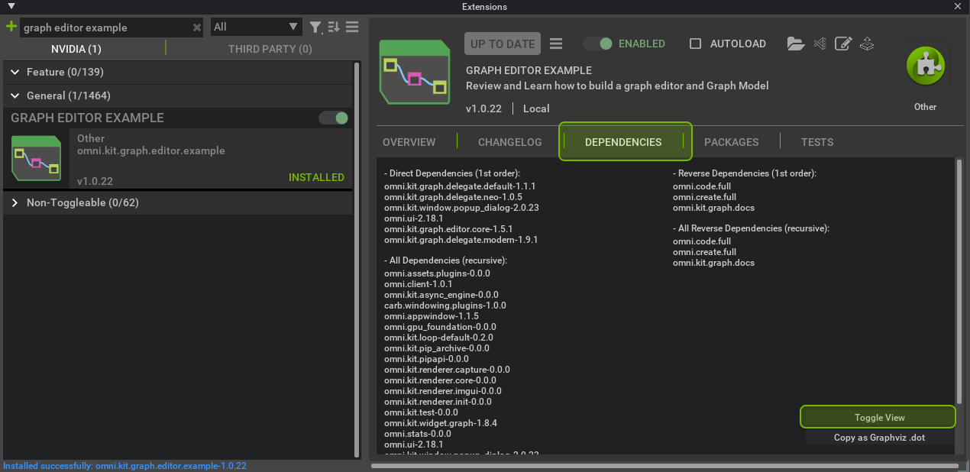Viewport: 970px width, 472px height.
Task: Click the Local label in header
Action: point(536,108)
